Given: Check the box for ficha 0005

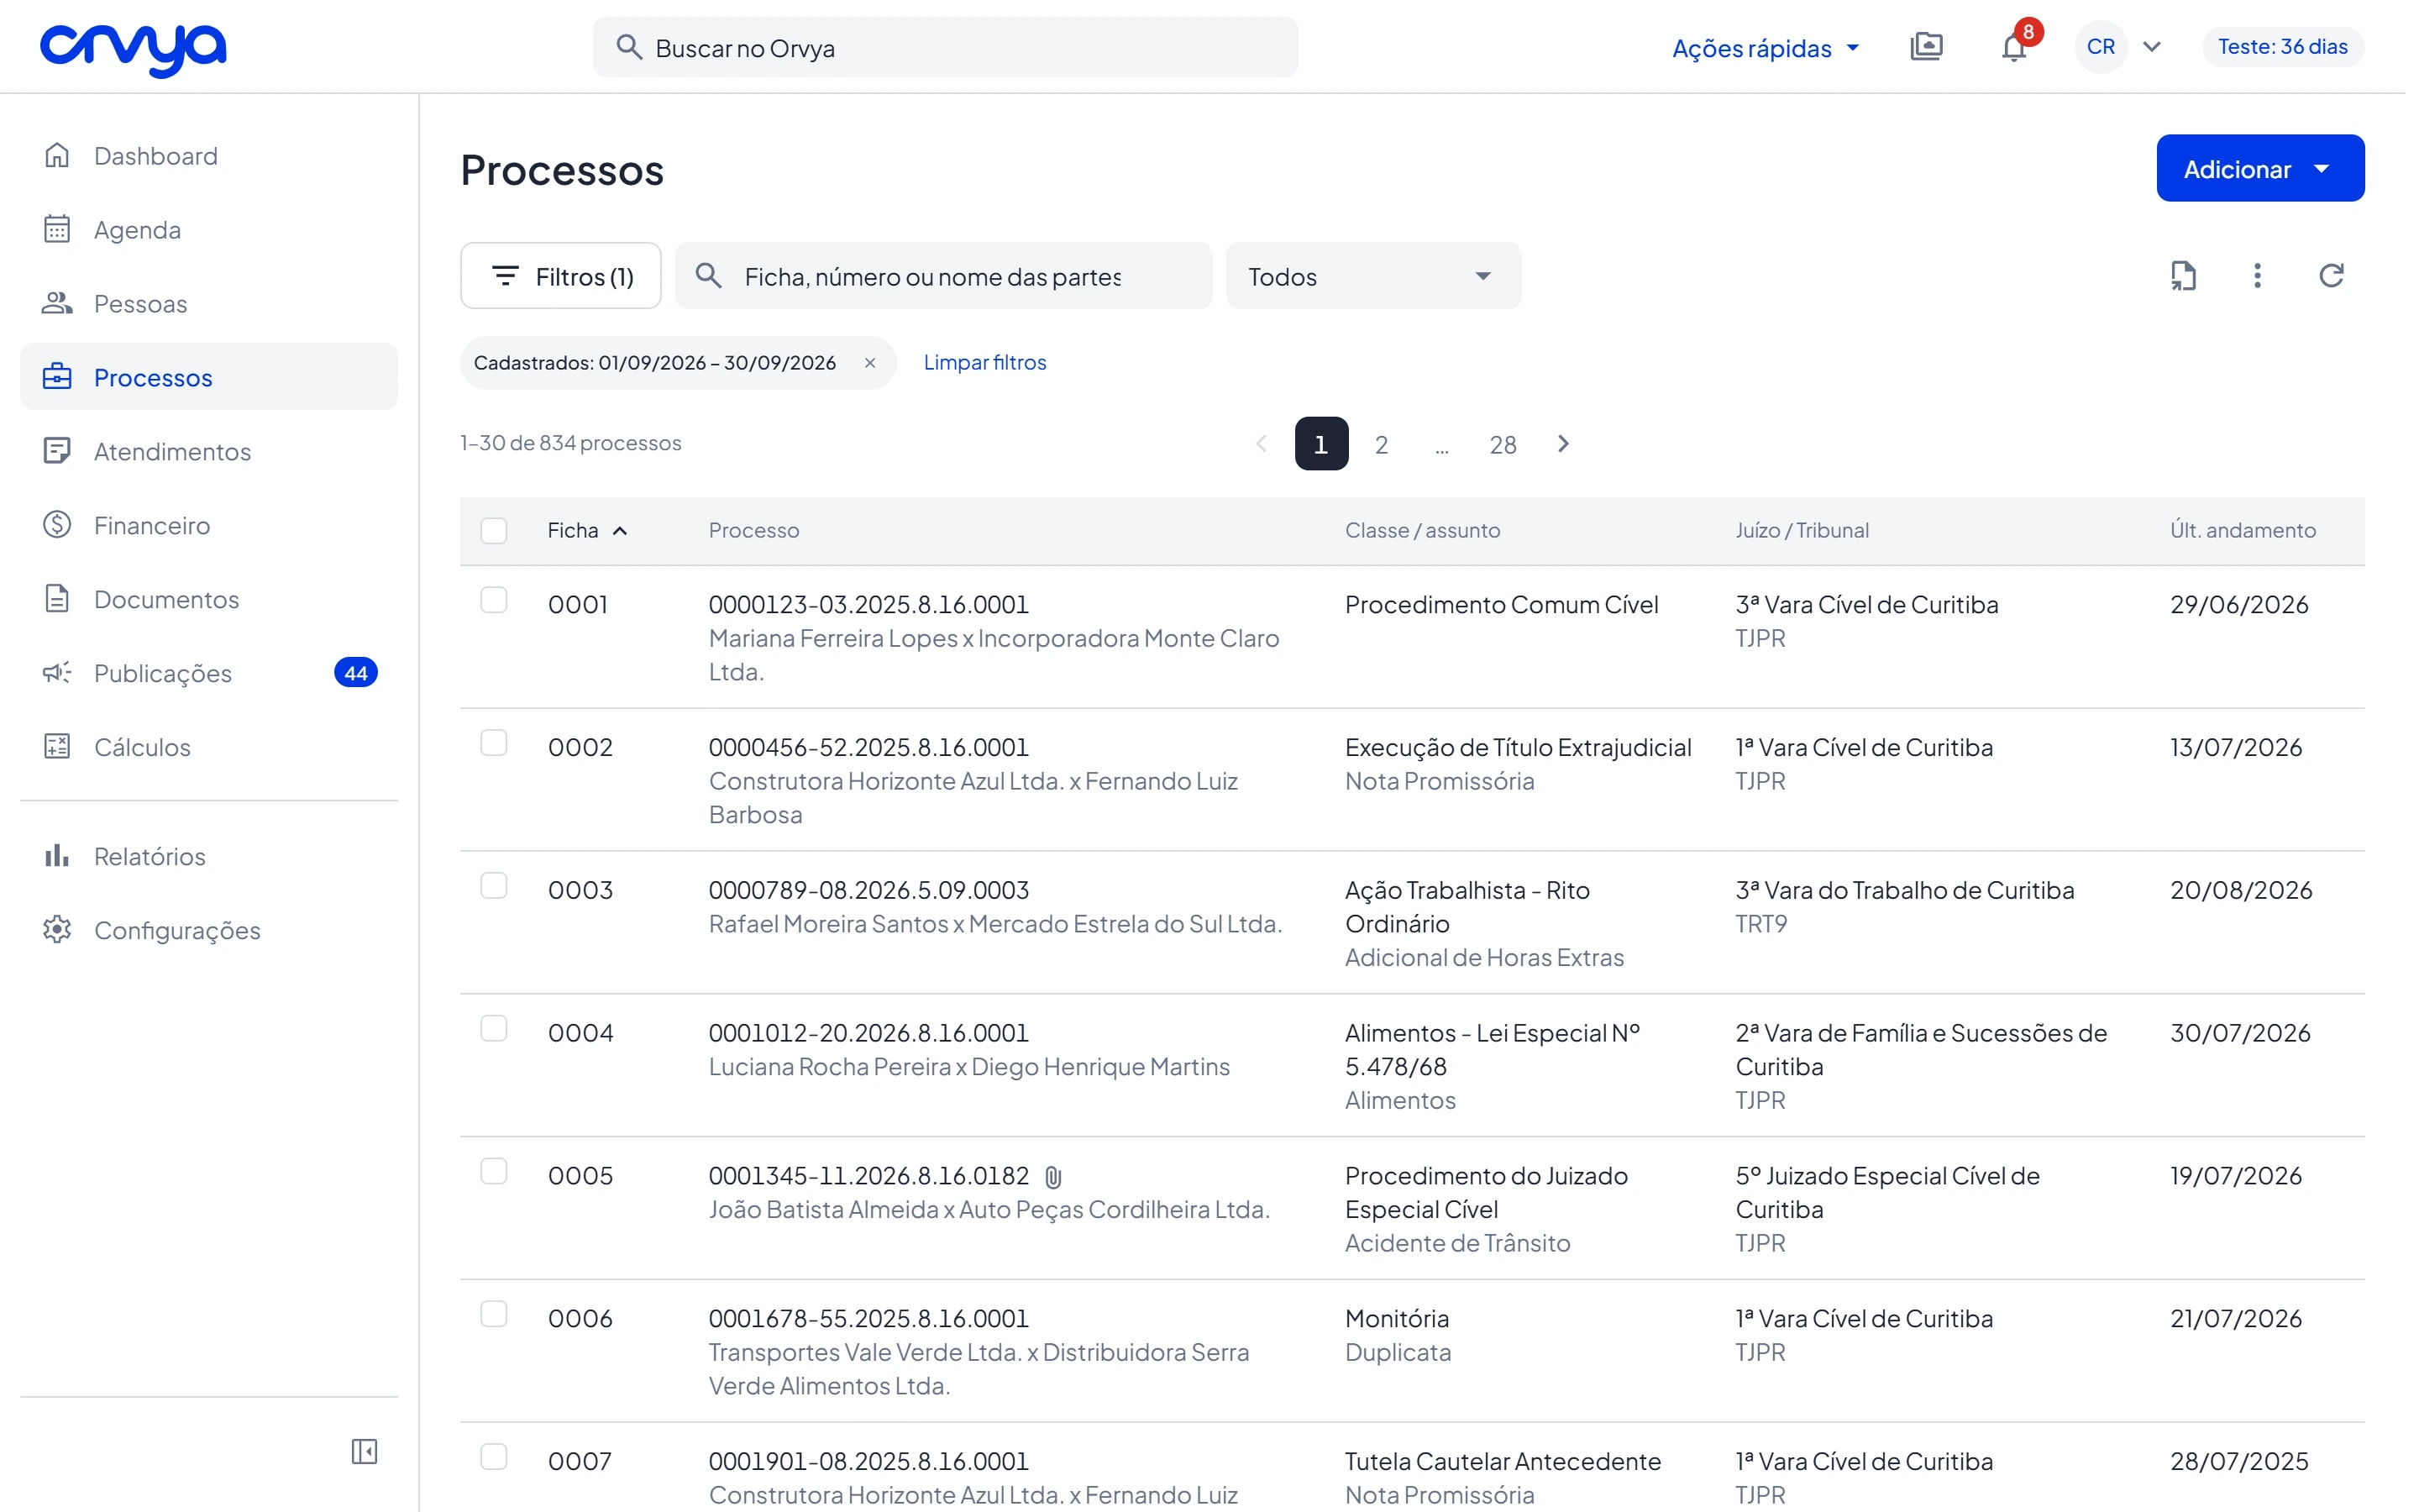Looking at the screenshot, I should (x=494, y=1172).
